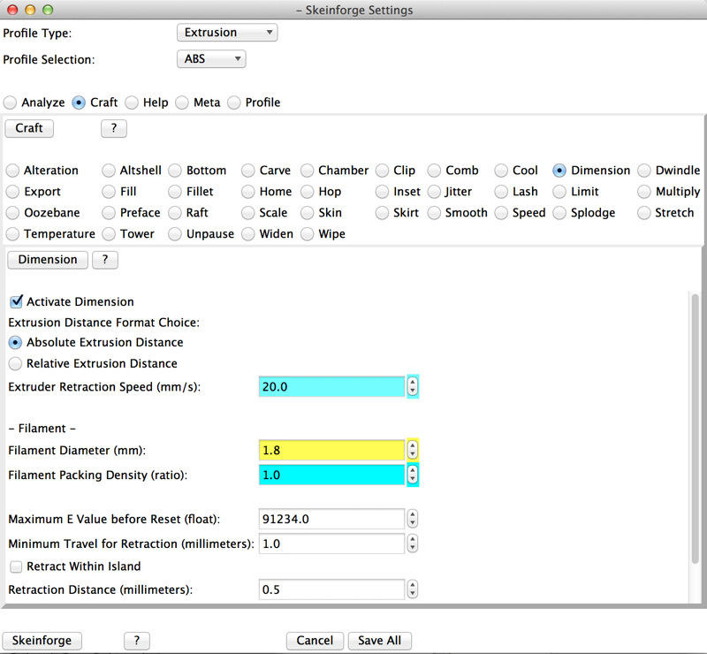Click the Extruder Retraction Speed stepper
Image resolution: width=707 pixels, height=654 pixels.
click(x=413, y=387)
